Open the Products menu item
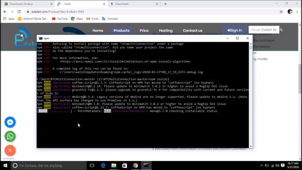302x170 pixels. [121, 30]
